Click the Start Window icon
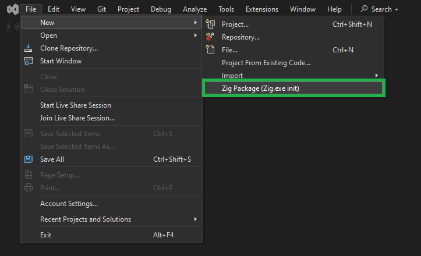Image resolution: width=421 pixels, height=256 pixels. point(28,61)
